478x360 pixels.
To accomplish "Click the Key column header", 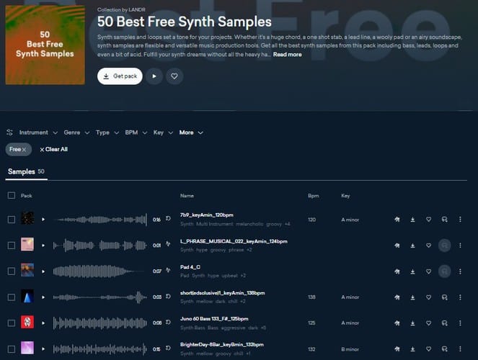I will point(345,196).
